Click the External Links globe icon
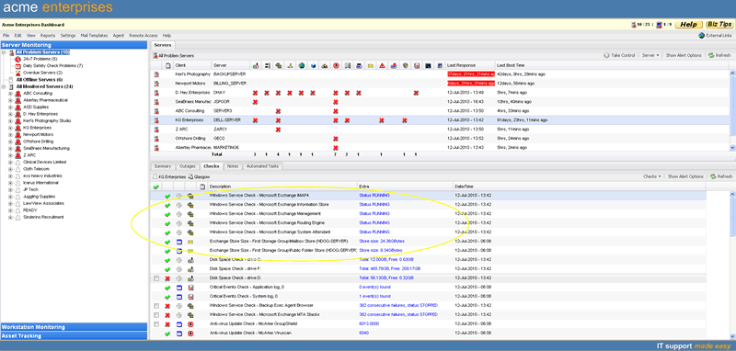The height and width of the screenshot is (351, 736). pyautogui.click(x=702, y=36)
